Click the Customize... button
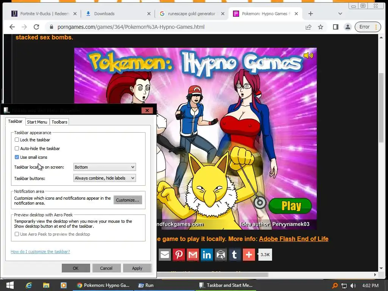This screenshot has width=388, height=291. point(128,200)
